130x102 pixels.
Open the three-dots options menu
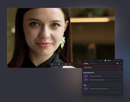click(x=121, y=63)
